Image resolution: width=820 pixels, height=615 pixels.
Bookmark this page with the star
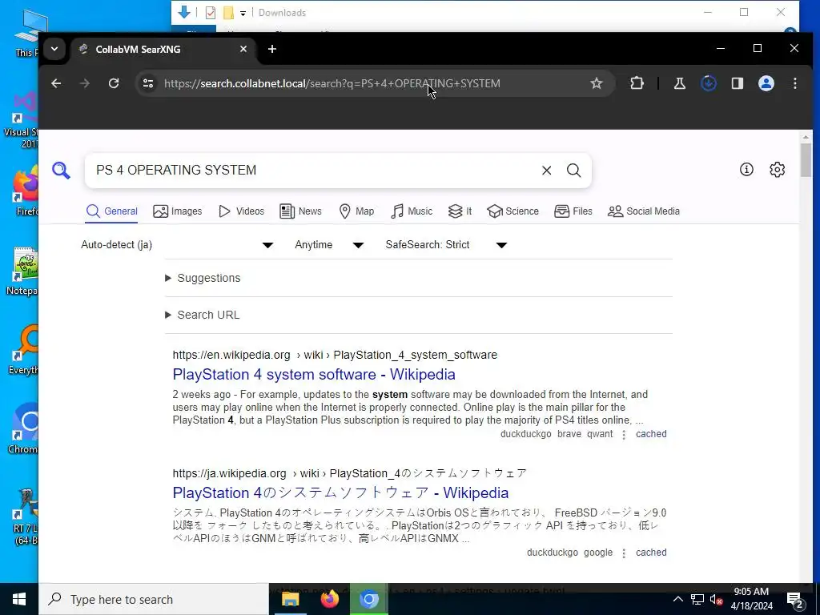pyautogui.click(x=596, y=83)
